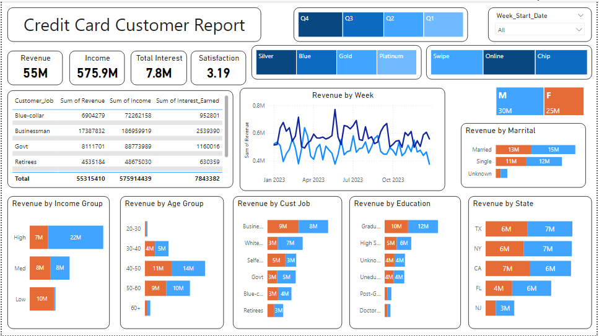Filter by Q1 quarter tile
The image size is (599, 336).
pos(444,25)
